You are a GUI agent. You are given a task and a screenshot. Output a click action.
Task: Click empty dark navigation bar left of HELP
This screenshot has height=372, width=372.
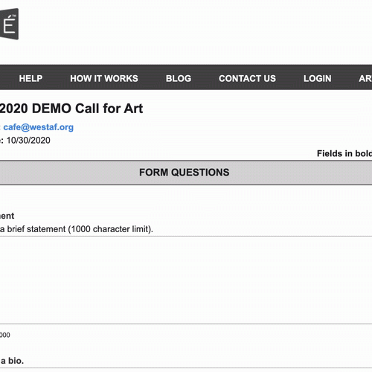9,77
